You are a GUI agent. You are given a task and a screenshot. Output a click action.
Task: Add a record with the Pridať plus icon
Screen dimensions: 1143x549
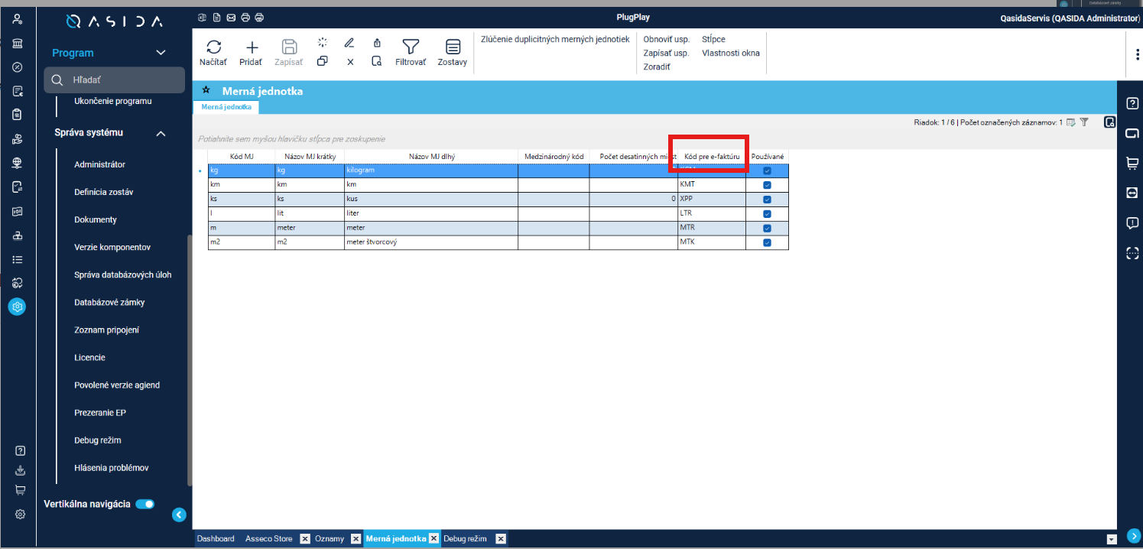point(251,47)
